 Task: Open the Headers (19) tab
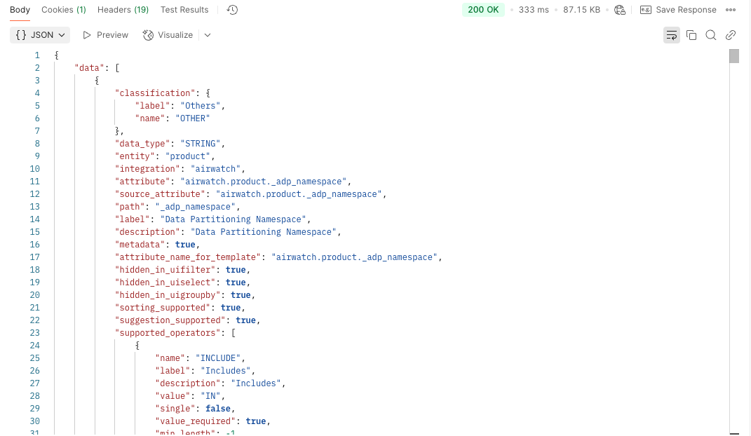click(x=123, y=9)
